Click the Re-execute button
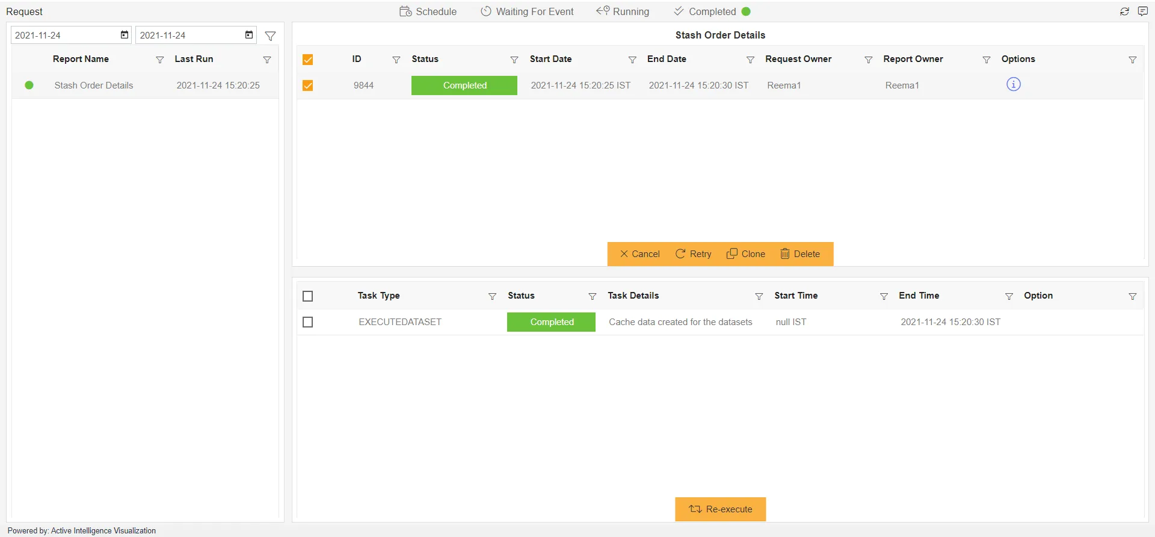Viewport: 1155px width, 537px height. (720, 509)
